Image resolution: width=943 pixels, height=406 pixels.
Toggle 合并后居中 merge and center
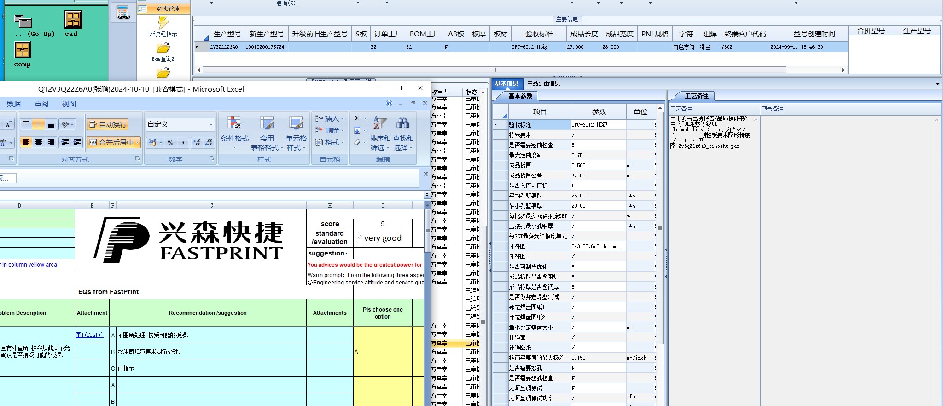(x=111, y=142)
